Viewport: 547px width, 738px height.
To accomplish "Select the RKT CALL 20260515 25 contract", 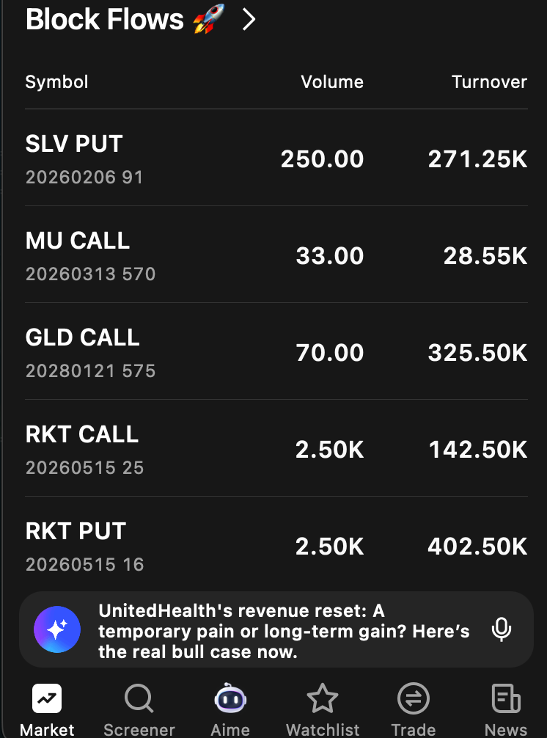I will point(84,448).
